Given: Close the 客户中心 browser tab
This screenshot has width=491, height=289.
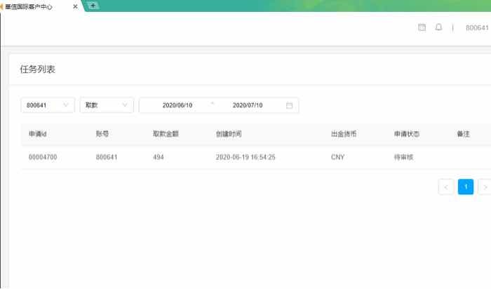Looking at the screenshot, I should (x=75, y=6).
